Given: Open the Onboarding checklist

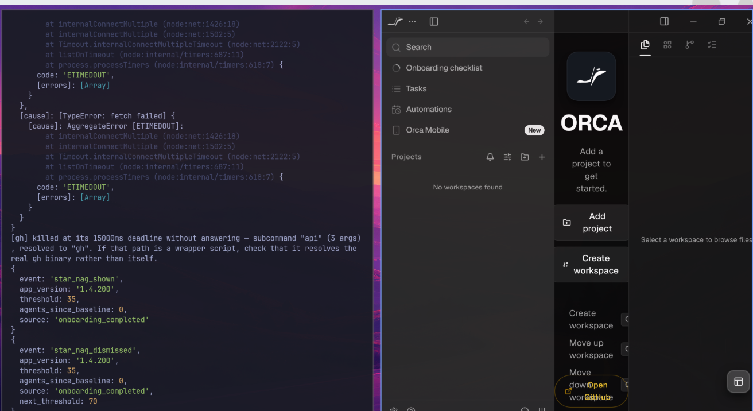Looking at the screenshot, I should coord(468,68).
